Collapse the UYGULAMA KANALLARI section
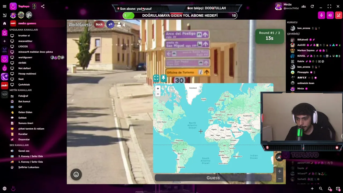 click(24, 30)
